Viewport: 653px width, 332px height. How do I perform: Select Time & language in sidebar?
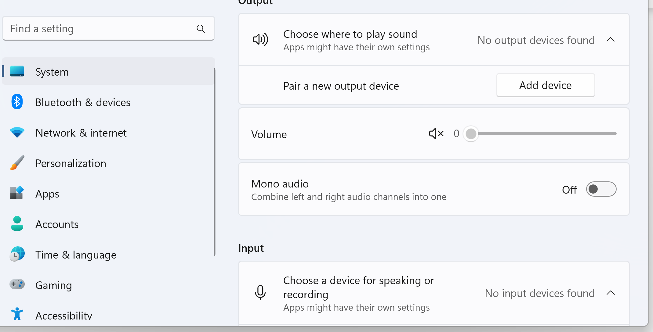tap(76, 255)
